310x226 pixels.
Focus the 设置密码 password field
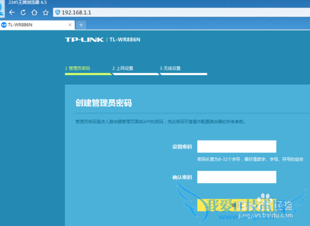coord(237,147)
